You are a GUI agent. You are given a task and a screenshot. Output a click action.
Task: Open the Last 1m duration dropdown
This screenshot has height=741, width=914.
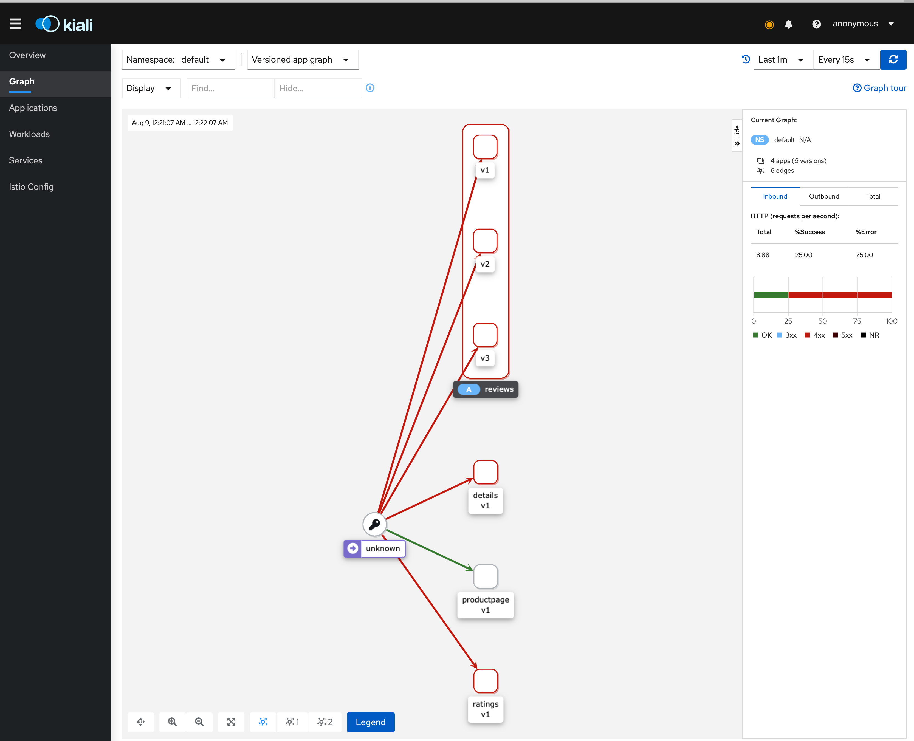(783, 60)
